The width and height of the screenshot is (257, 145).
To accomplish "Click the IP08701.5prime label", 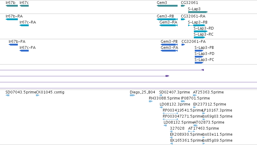I will [195, 98].
